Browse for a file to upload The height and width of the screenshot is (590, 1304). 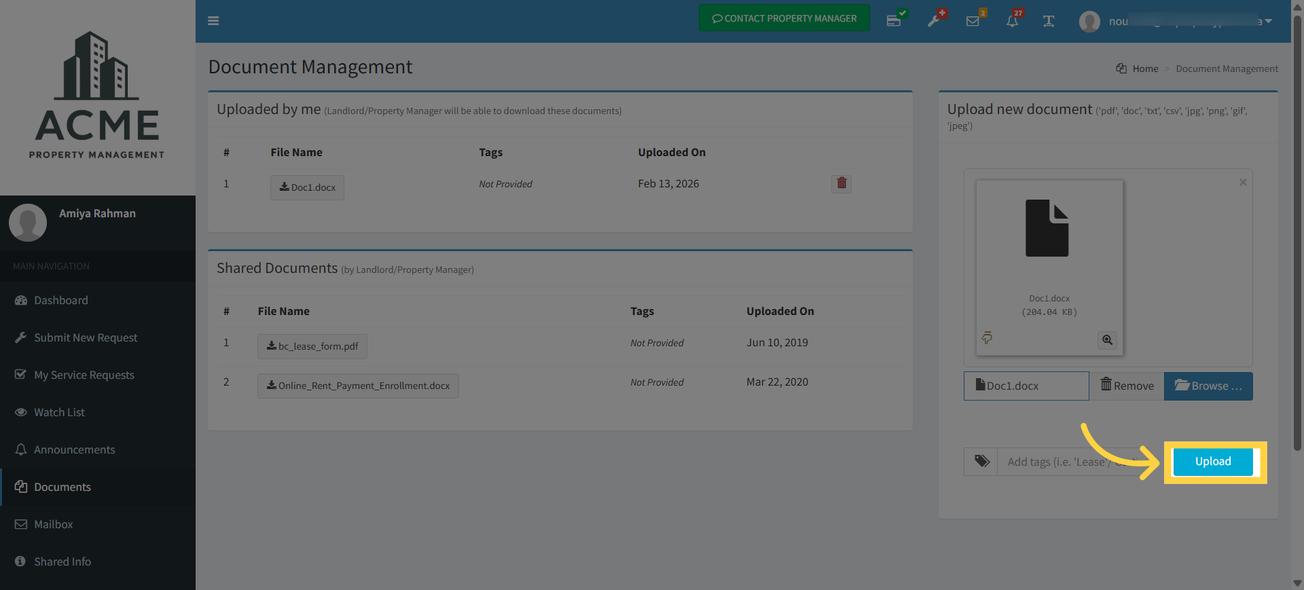click(1208, 386)
